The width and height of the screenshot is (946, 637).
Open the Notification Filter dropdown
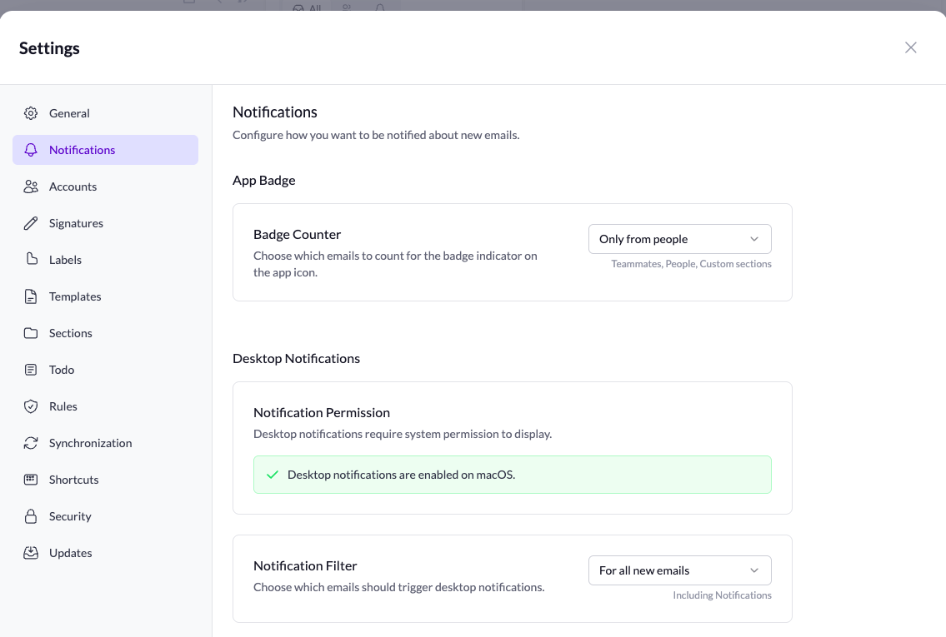coord(679,570)
